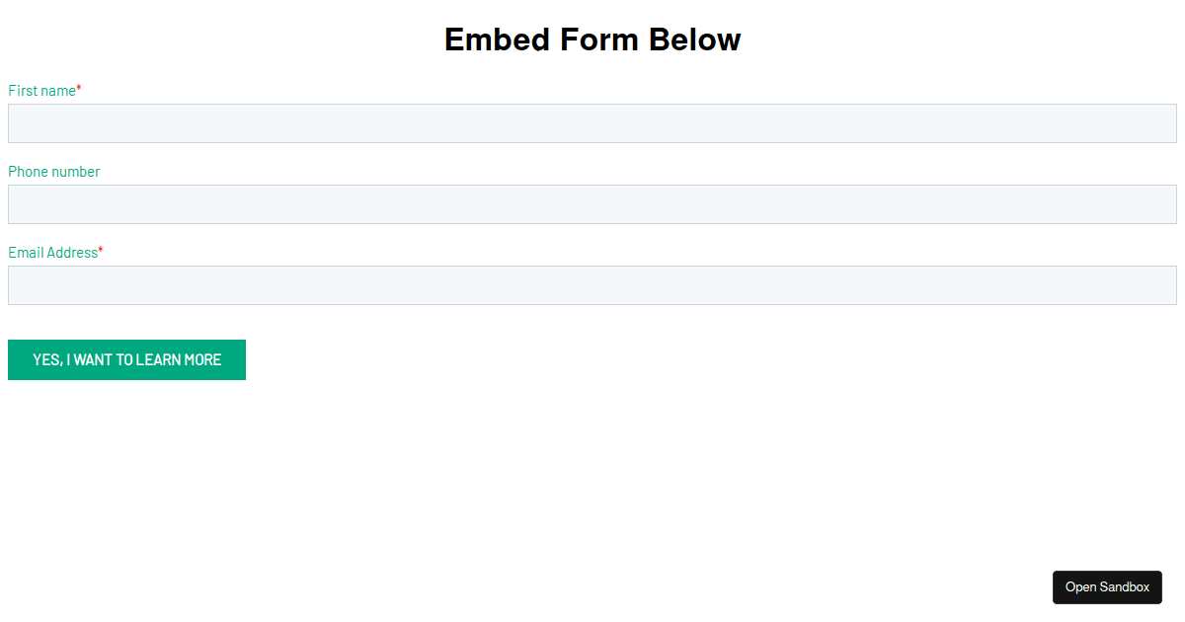The image size is (1185, 622).
Task: Click the YES, I WANT TO LEARN MORE button
Action: point(126,359)
